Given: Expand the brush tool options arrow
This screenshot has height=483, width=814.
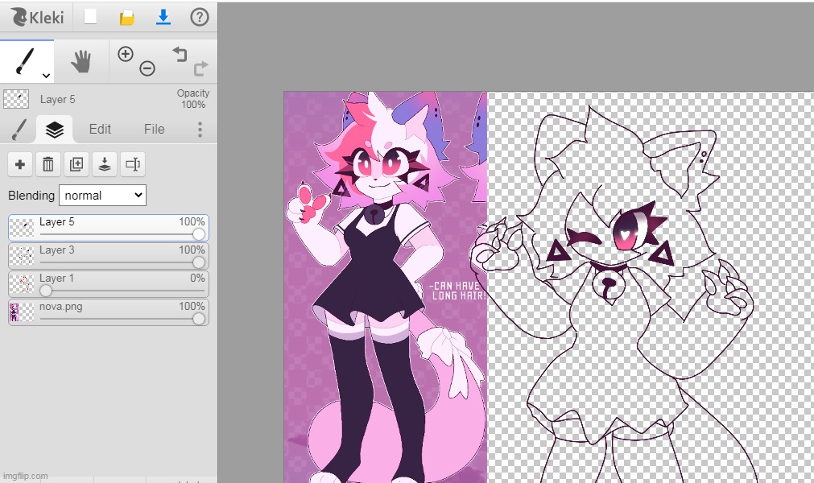Looking at the screenshot, I should (46, 75).
